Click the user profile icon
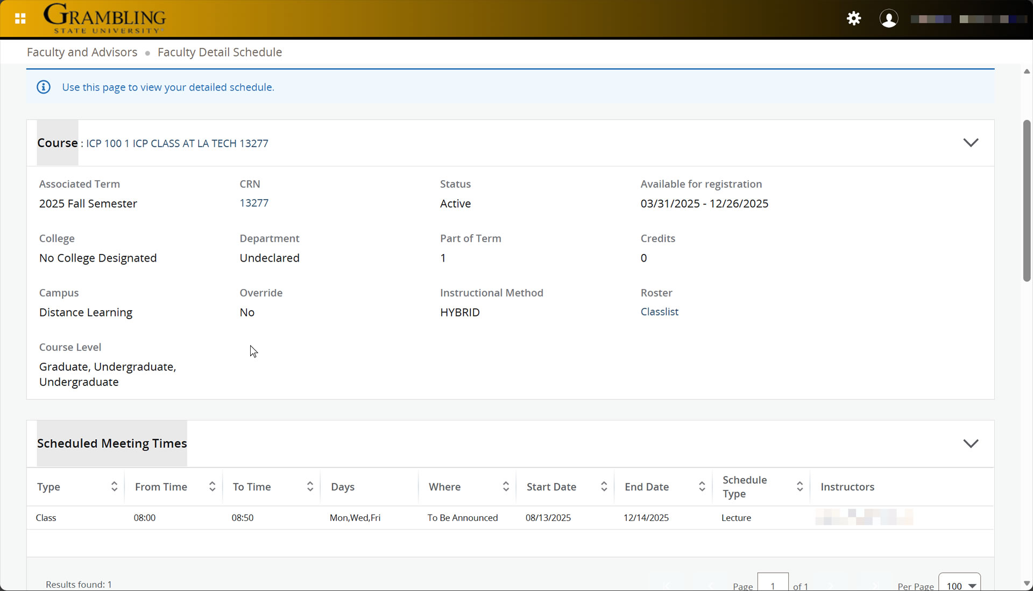 point(889,18)
